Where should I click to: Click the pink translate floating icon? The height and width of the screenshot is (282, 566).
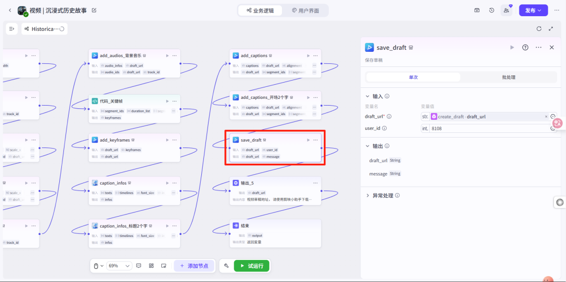(558, 123)
